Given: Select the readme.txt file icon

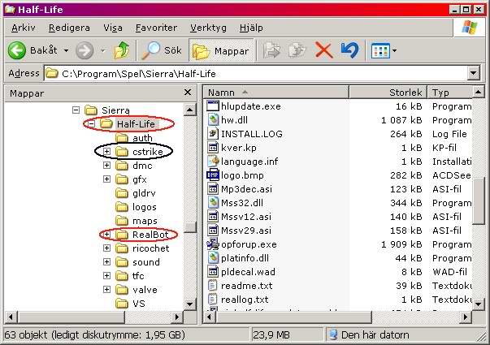Looking at the screenshot, I should click(213, 286).
